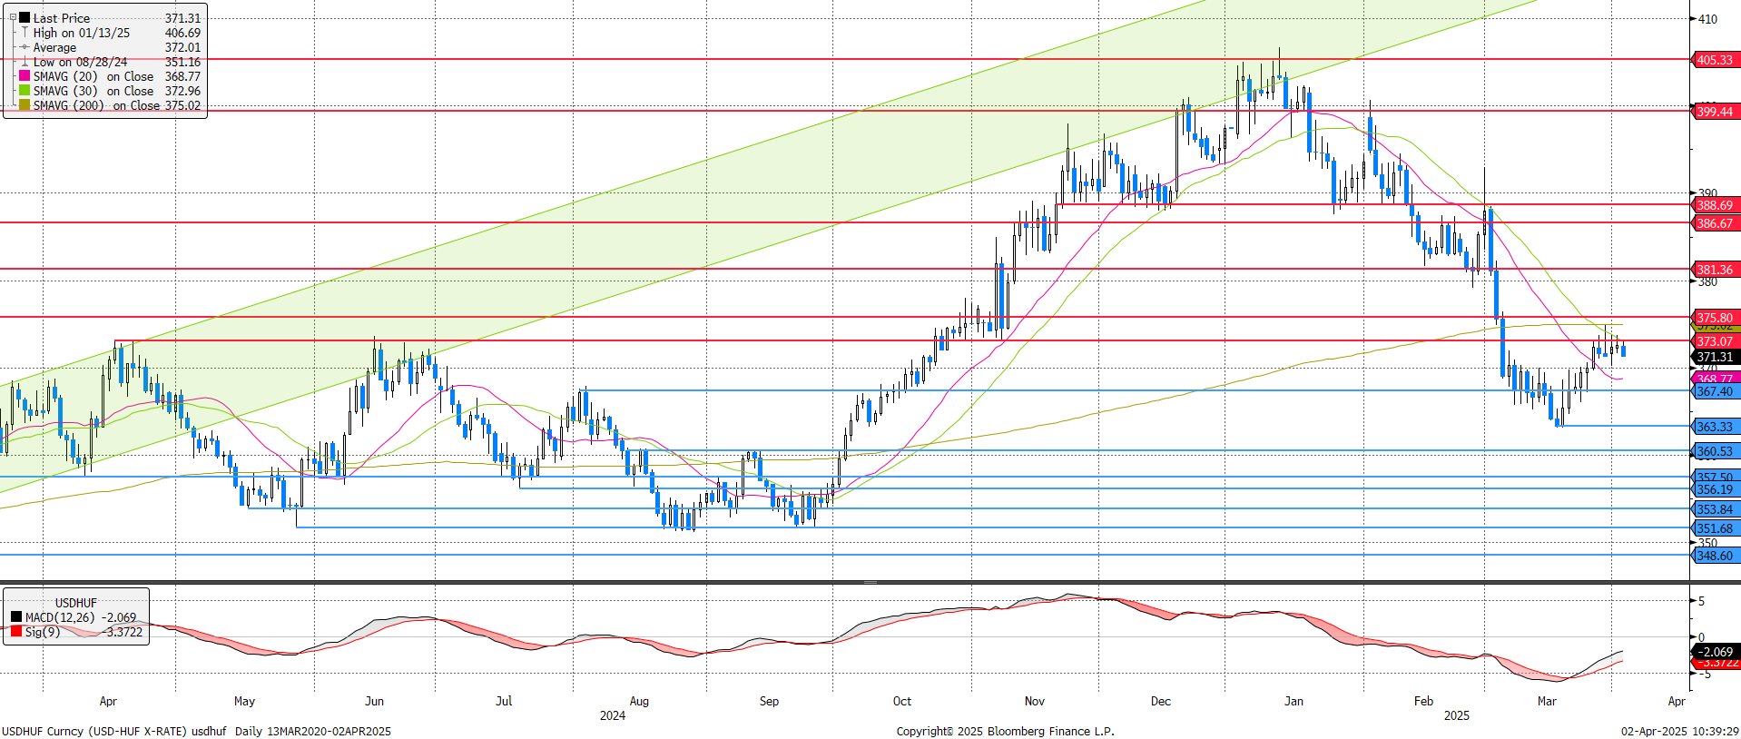This screenshot has height=739, width=1741.
Task: Select the 360.53 blue price level tag
Action: (x=1715, y=451)
